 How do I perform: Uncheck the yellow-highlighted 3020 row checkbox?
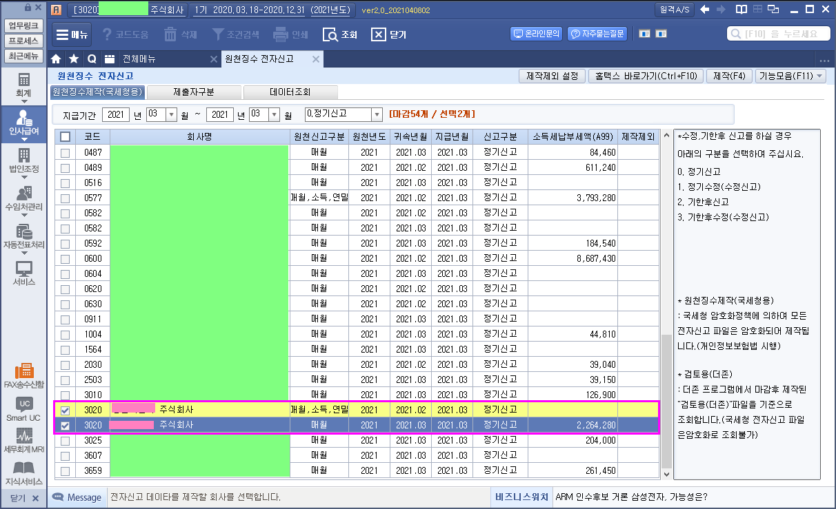[66, 410]
